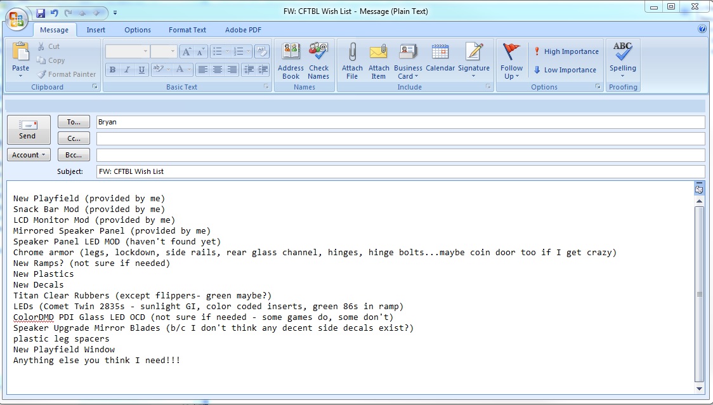Screen dimensions: 713x405
Task: Click into the Subject field
Action: (400, 171)
